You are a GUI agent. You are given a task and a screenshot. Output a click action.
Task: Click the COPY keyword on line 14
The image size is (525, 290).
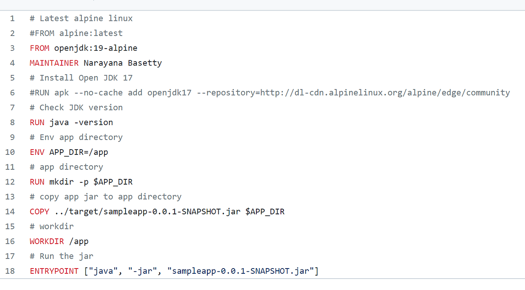[39, 211]
